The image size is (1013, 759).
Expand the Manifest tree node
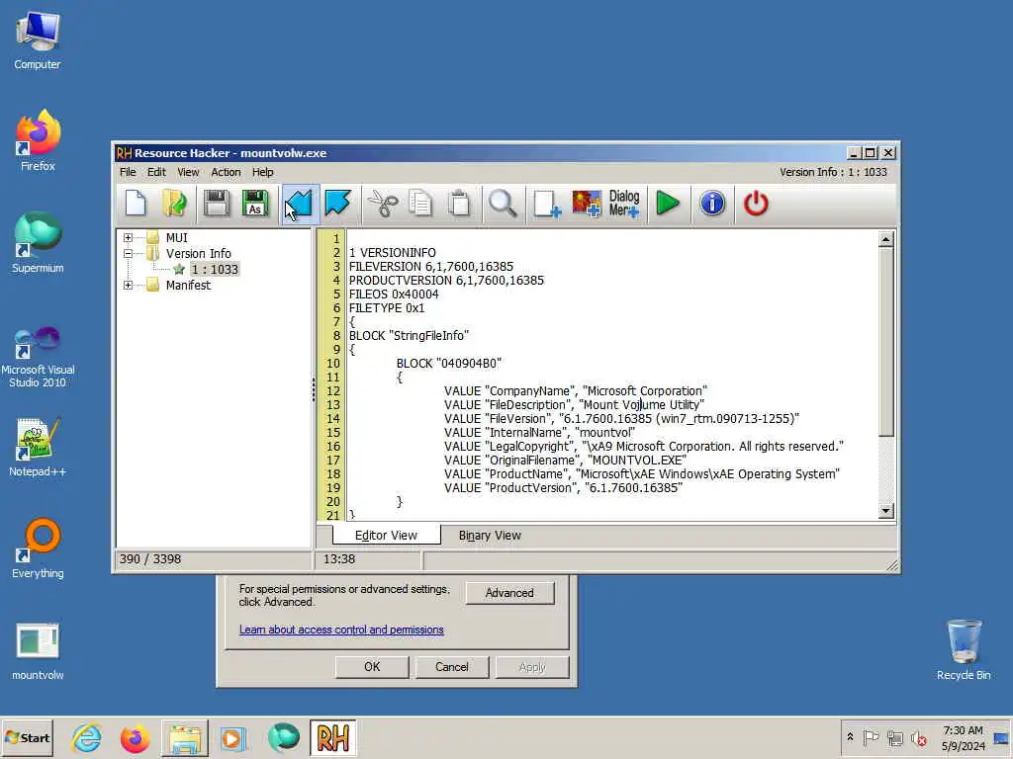[x=128, y=286]
